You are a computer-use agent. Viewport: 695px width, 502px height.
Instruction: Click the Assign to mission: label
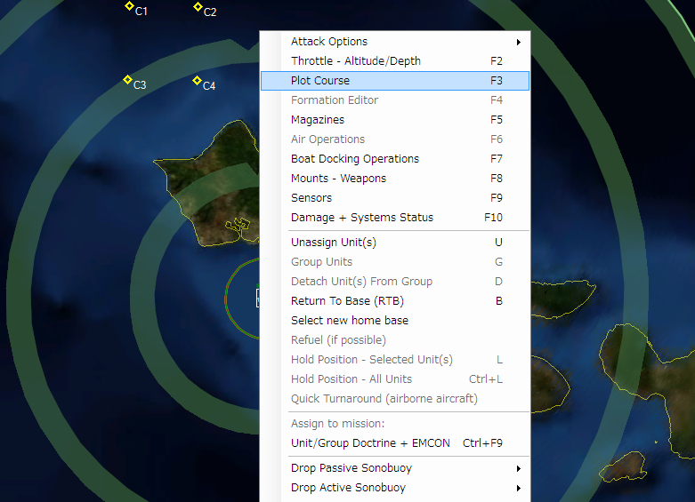(x=338, y=424)
